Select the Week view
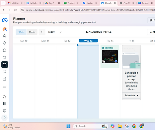Viewport: 155px width, 130px height. pos(21,32)
